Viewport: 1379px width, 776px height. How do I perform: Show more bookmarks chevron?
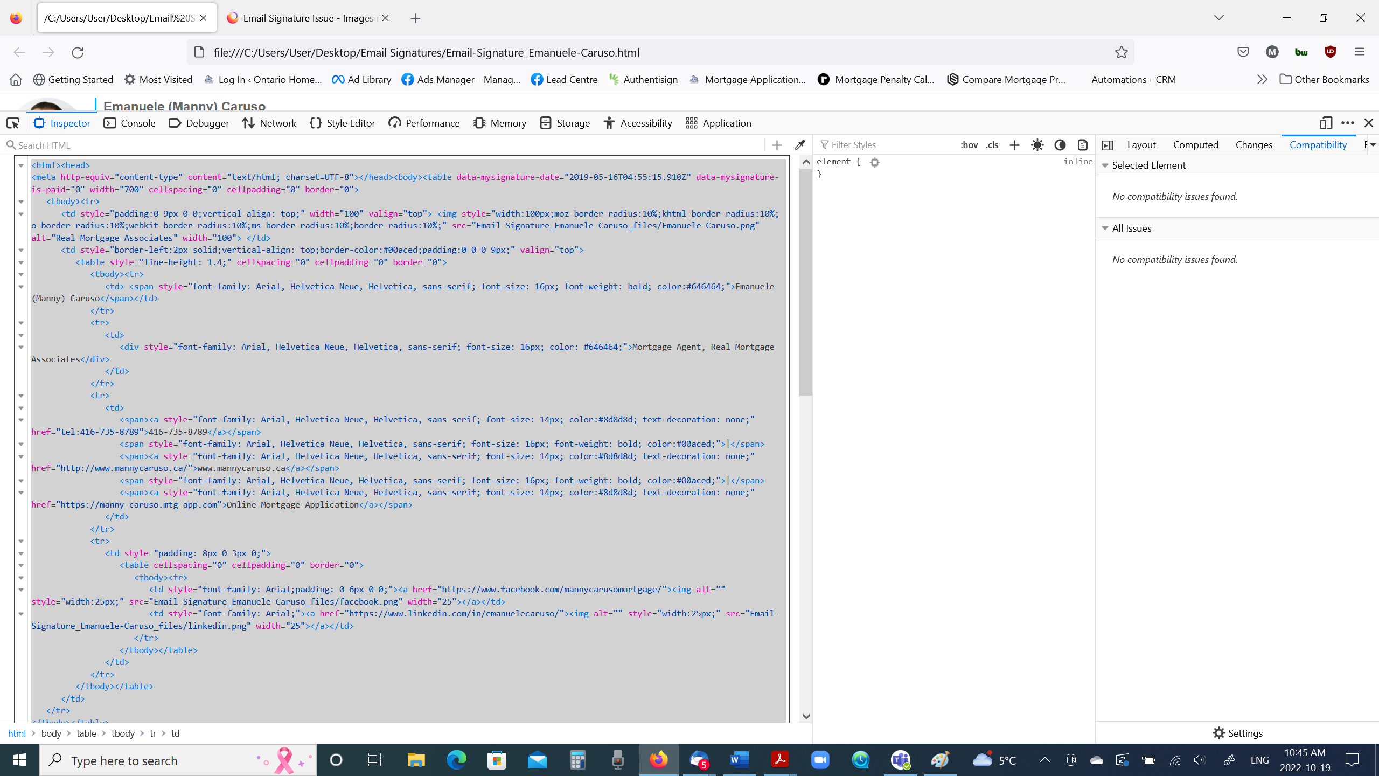point(1262,79)
